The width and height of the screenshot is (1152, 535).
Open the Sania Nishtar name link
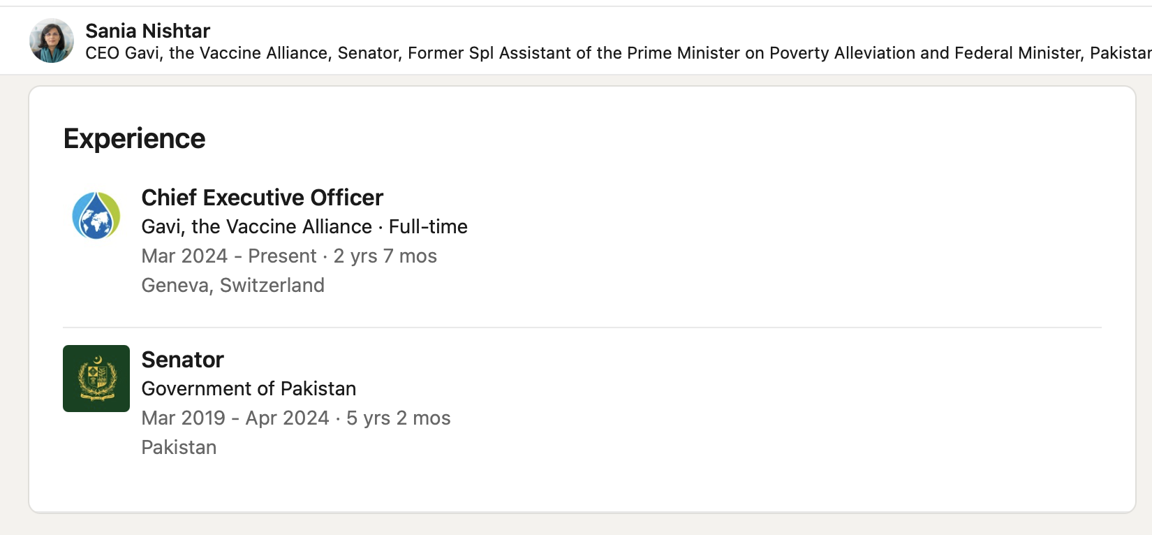pyautogui.click(x=147, y=31)
